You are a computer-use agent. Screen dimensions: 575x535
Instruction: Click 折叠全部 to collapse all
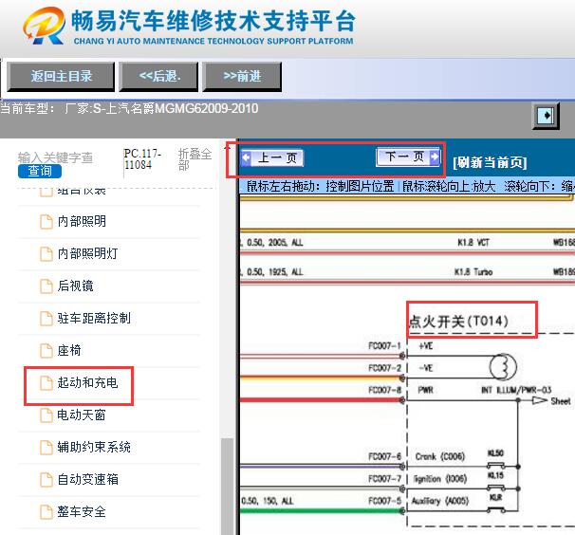(x=195, y=159)
